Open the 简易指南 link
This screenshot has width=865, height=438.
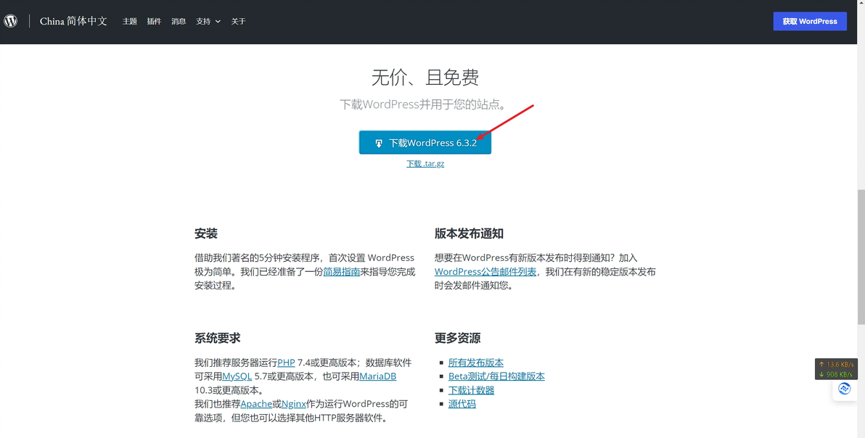point(342,272)
